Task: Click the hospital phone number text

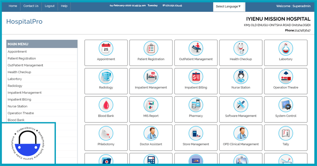Action: click(x=298, y=30)
